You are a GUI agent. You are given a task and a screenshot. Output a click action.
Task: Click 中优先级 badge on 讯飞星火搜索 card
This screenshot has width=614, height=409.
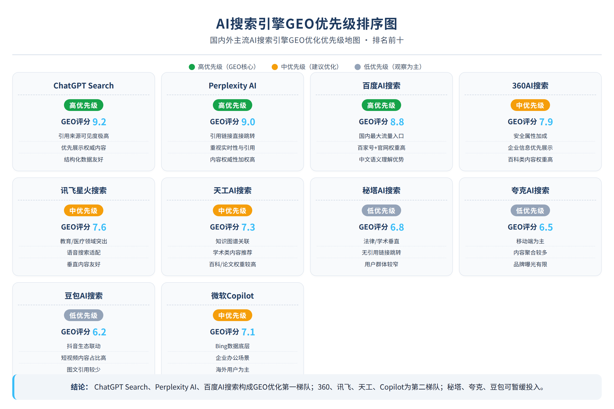(84, 210)
